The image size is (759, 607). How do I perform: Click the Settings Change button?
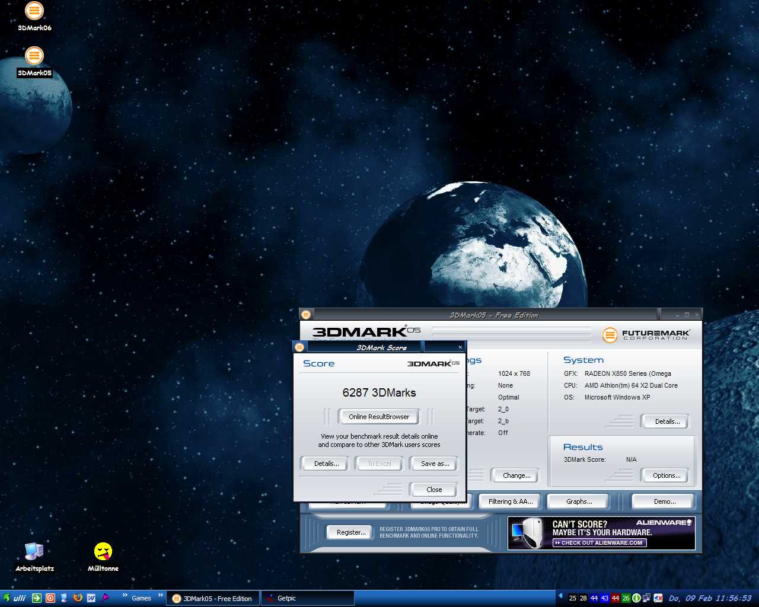click(516, 475)
